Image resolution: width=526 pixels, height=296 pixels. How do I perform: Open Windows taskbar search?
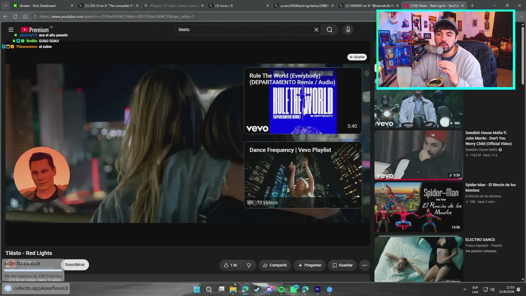pos(209,289)
